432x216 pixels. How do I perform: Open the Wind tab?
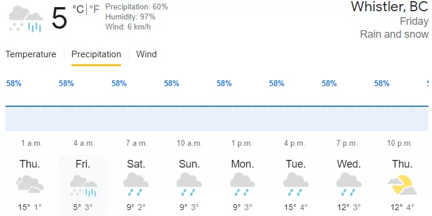pos(146,54)
